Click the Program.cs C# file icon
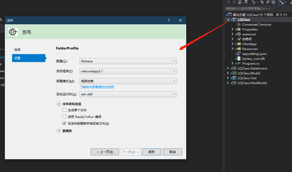This screenshot has height=172, width=292. (x=239, y=63)
